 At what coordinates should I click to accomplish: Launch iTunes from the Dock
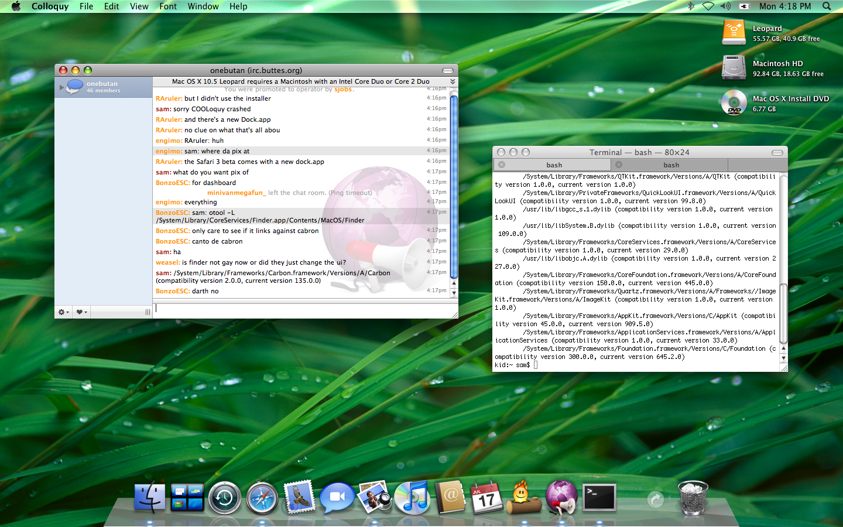tap(412, 498)
